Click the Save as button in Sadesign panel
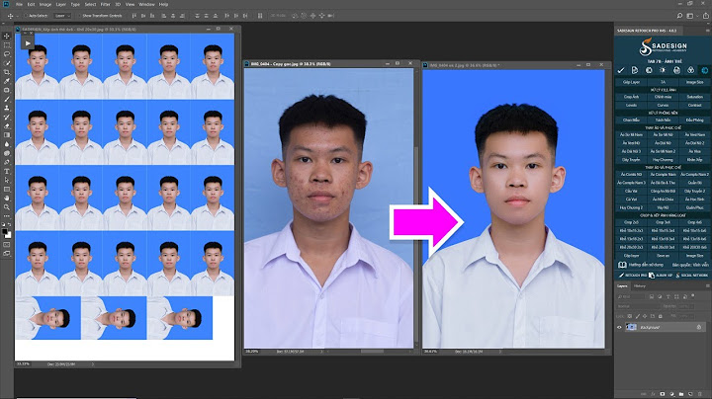This screenshot has height=399, width=712. pos(663,256)
